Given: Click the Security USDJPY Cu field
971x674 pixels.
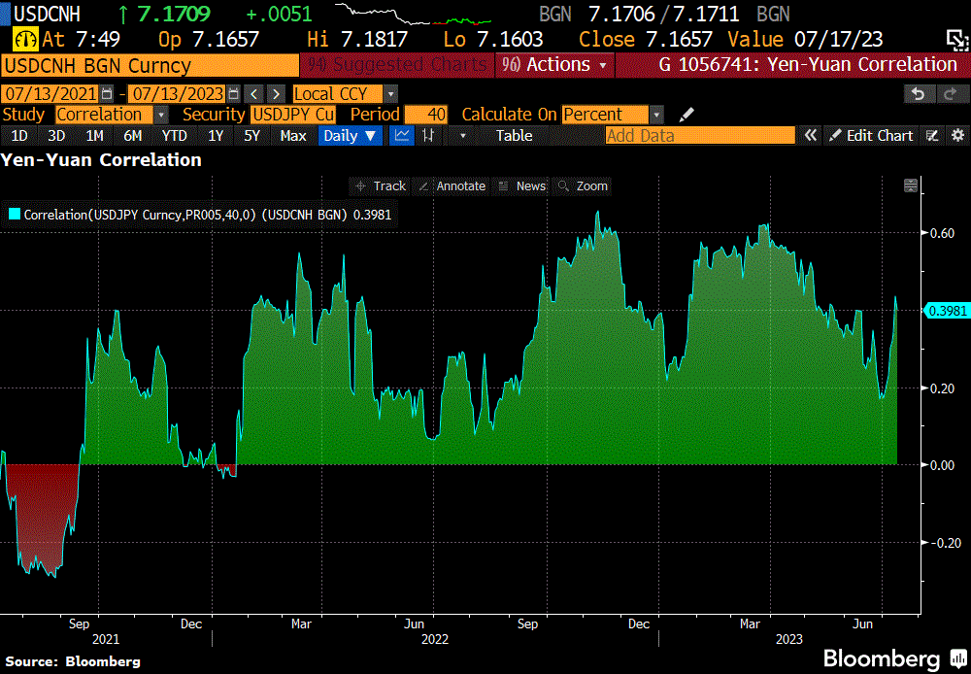Looking at the screenshot, I should point(293,115).
